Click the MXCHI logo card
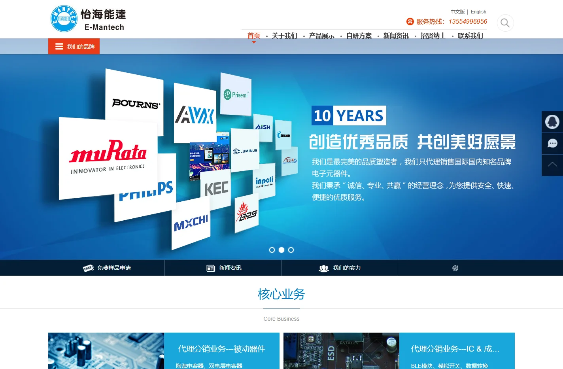 point(191,223)
